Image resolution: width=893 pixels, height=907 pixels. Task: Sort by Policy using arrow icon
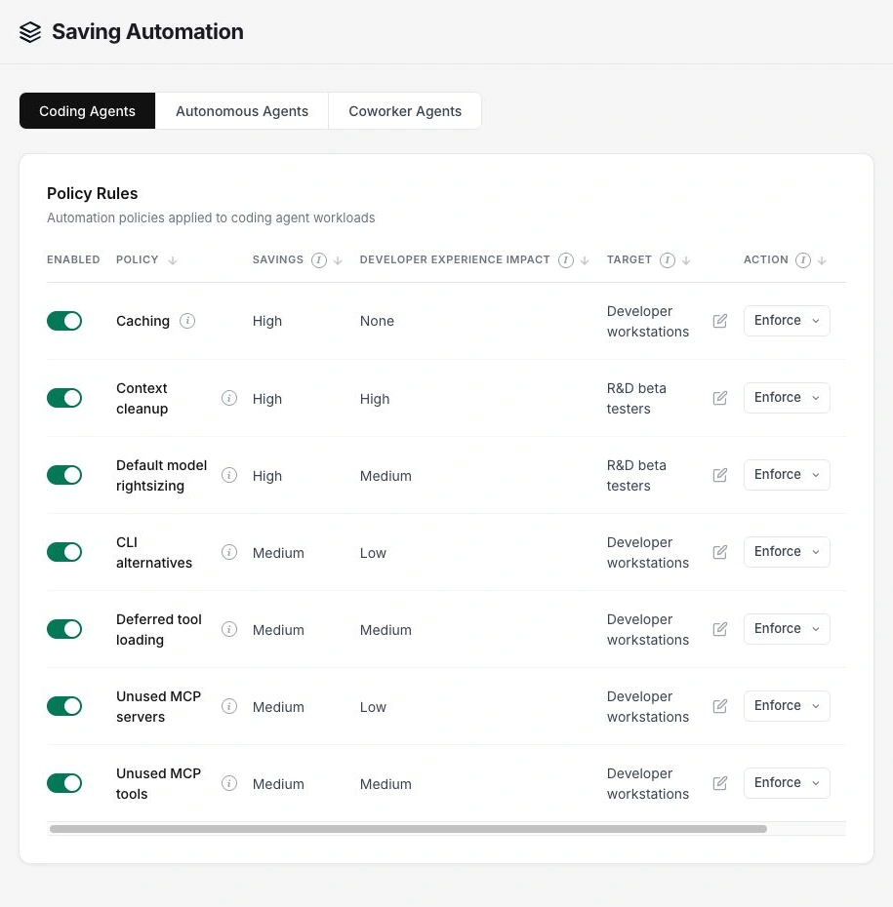[173, 260]
